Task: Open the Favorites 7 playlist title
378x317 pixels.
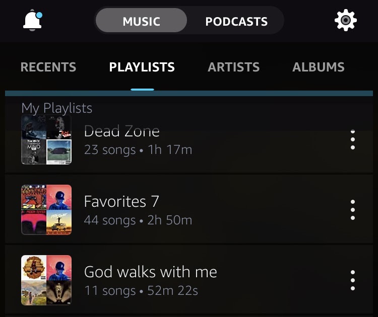Action: (121, 202)
